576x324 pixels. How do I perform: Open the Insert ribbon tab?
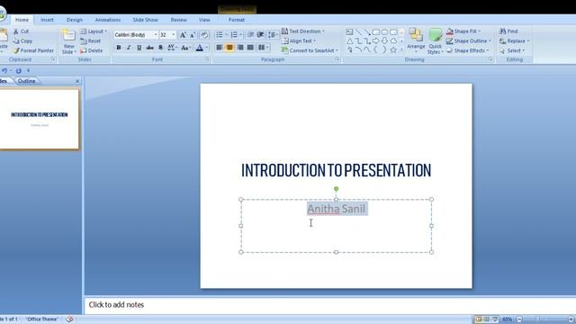click(47, 20)
